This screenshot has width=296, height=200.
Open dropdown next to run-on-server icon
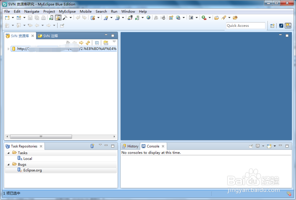[143, 18]
